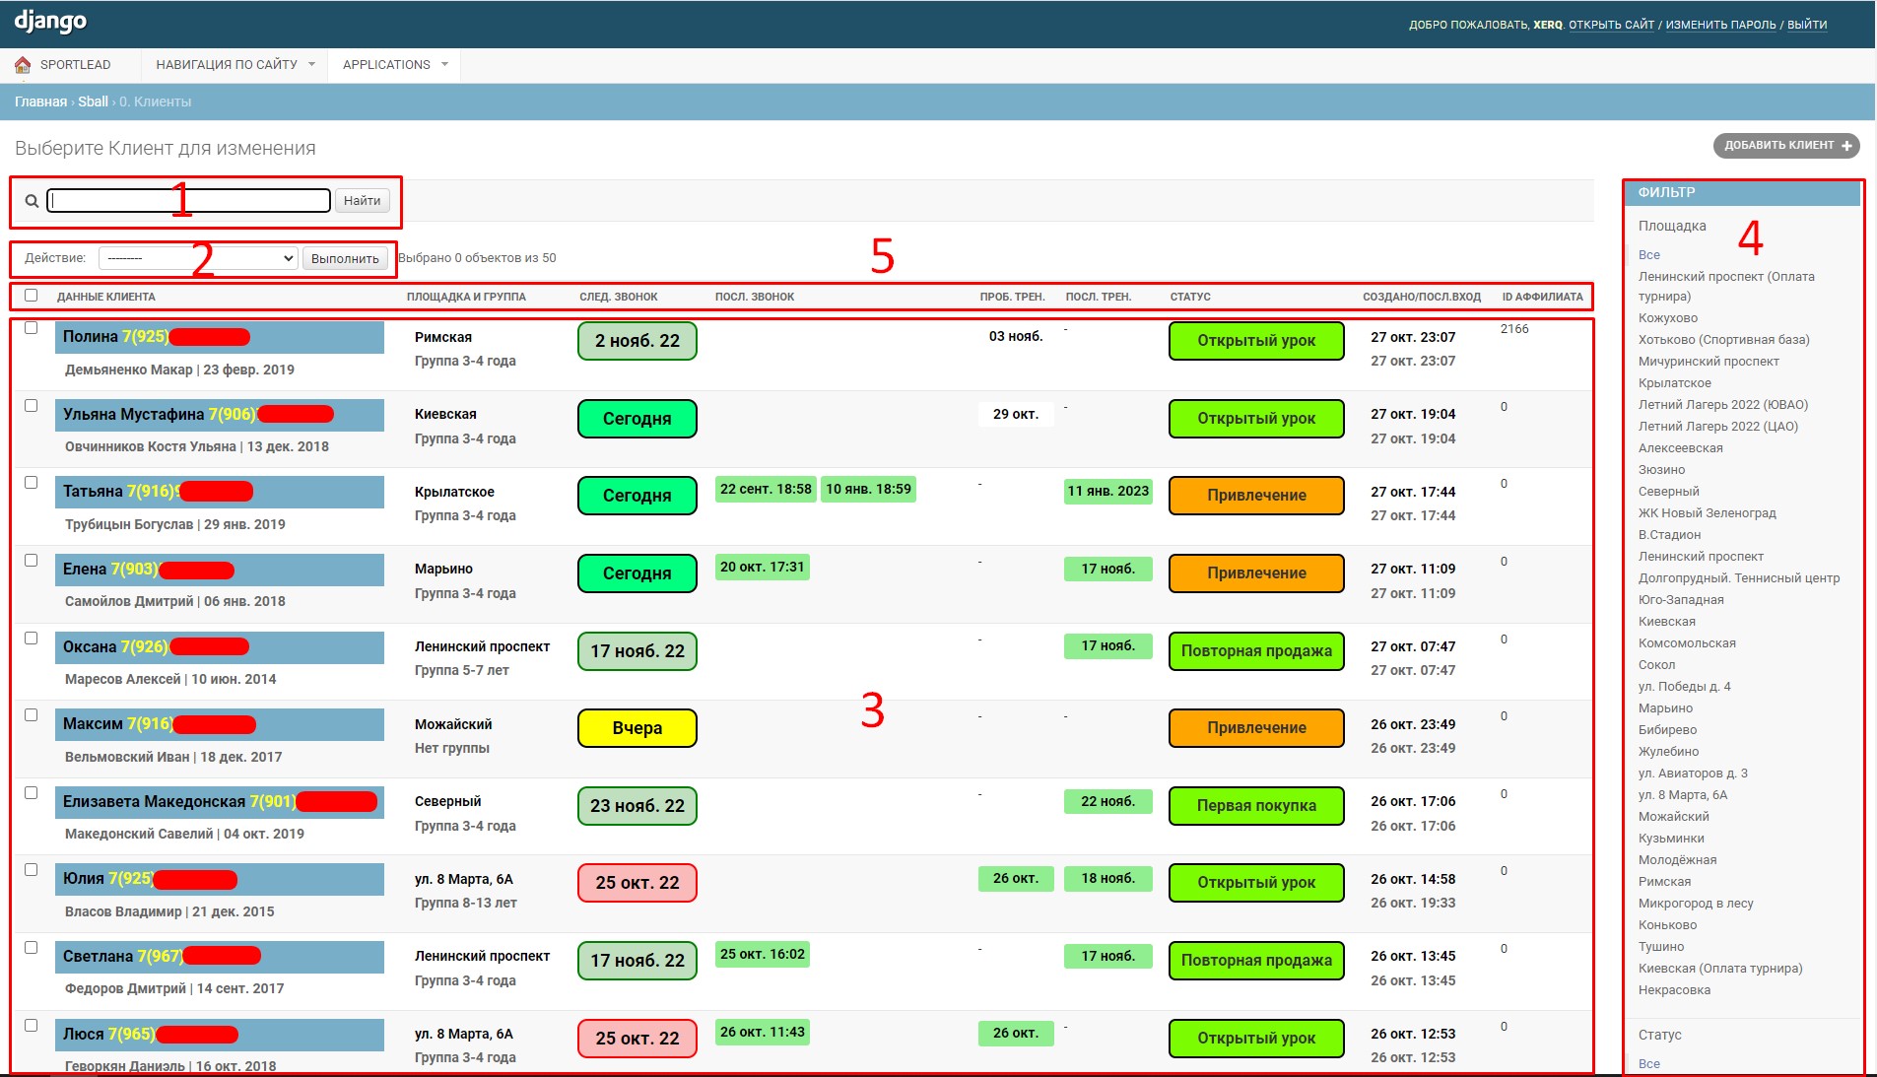Click the orange Привлечение status for Татьяна
This screenshot has width=1877, height=1077.
pyautogui.click(x=1256, y=496)
